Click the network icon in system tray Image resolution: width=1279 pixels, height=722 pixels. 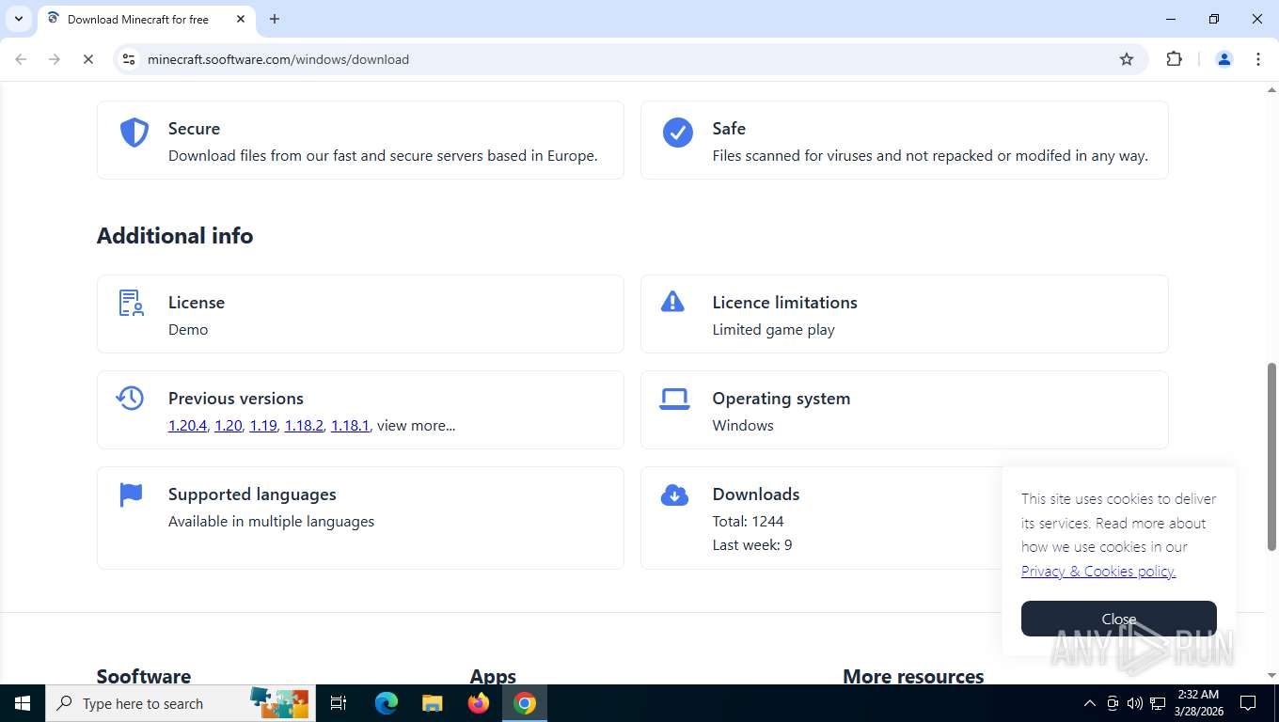[x=1158, y=703]
